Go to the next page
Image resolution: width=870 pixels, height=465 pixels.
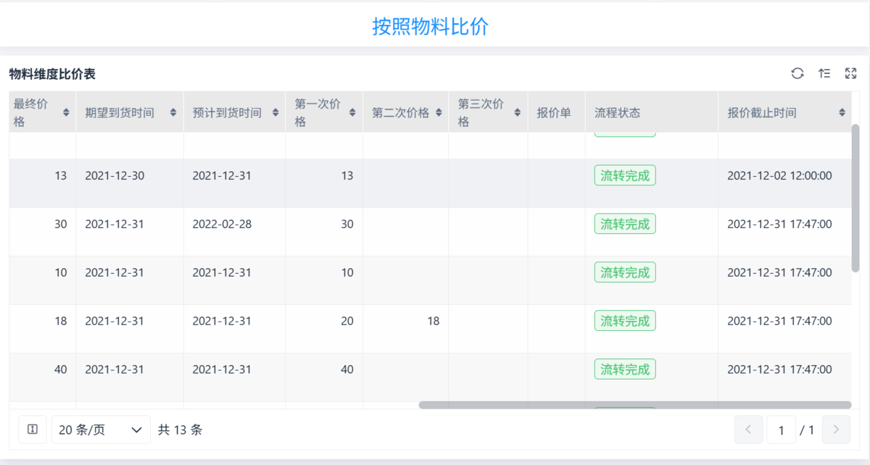click(x=836, y=430)
